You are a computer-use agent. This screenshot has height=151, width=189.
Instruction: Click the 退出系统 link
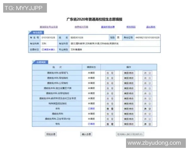pos(151,27)
